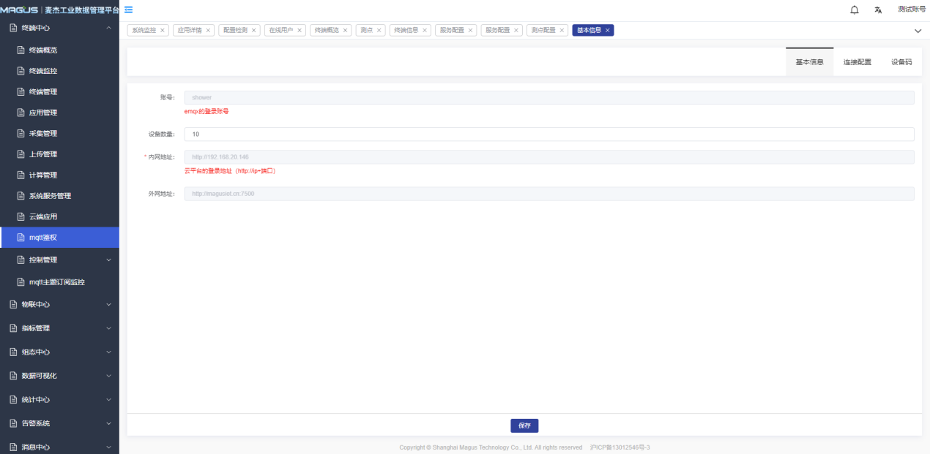930x454 pixels.
Task: Collapse the 终端中心 menu section
Action: [108, 28]
